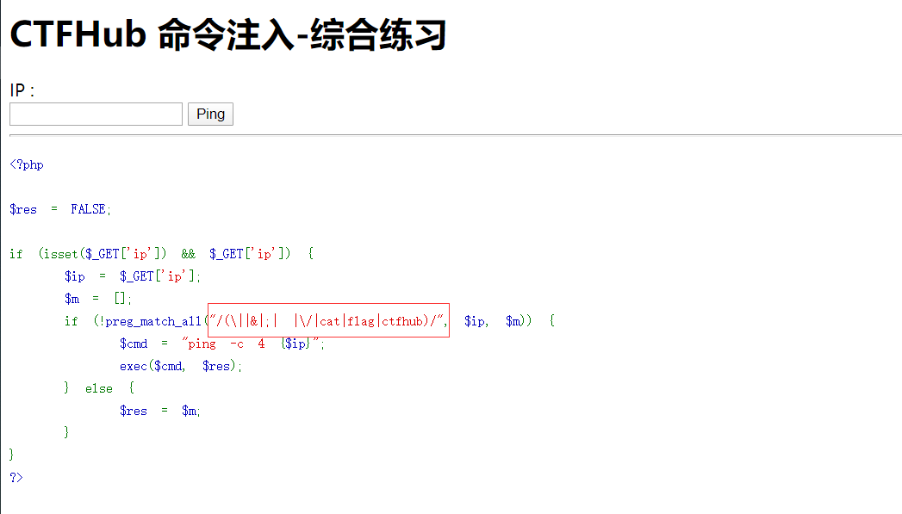
Task: Click the regex string containing cat|flag|ctfhub
Action: click(328, 321)
